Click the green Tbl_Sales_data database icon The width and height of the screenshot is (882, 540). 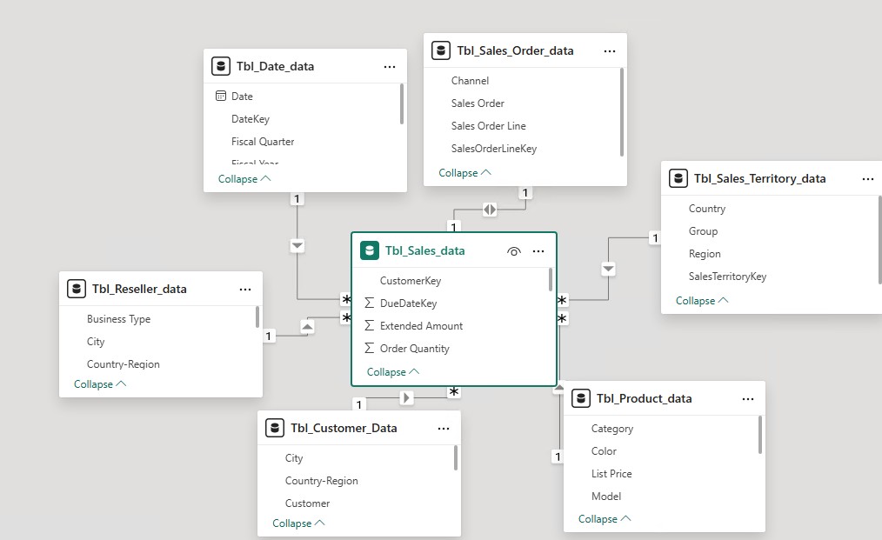point(369,250)
